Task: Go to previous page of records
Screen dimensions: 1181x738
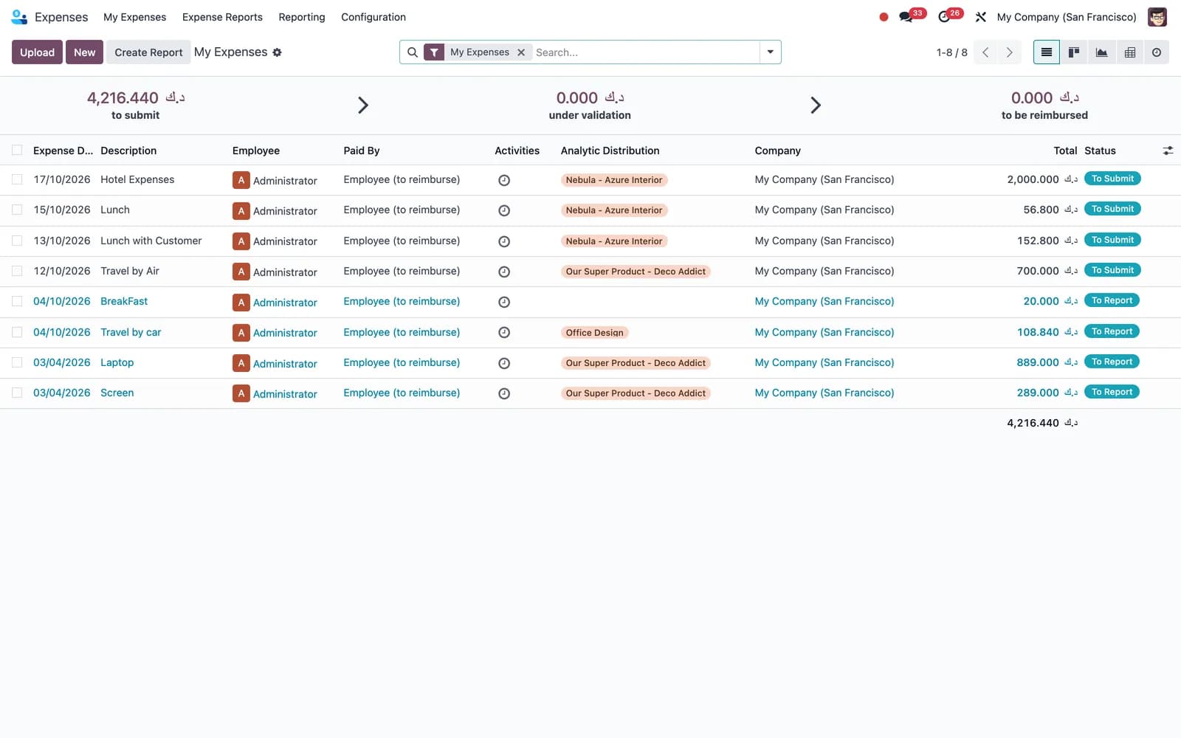Action: (985, 52)
